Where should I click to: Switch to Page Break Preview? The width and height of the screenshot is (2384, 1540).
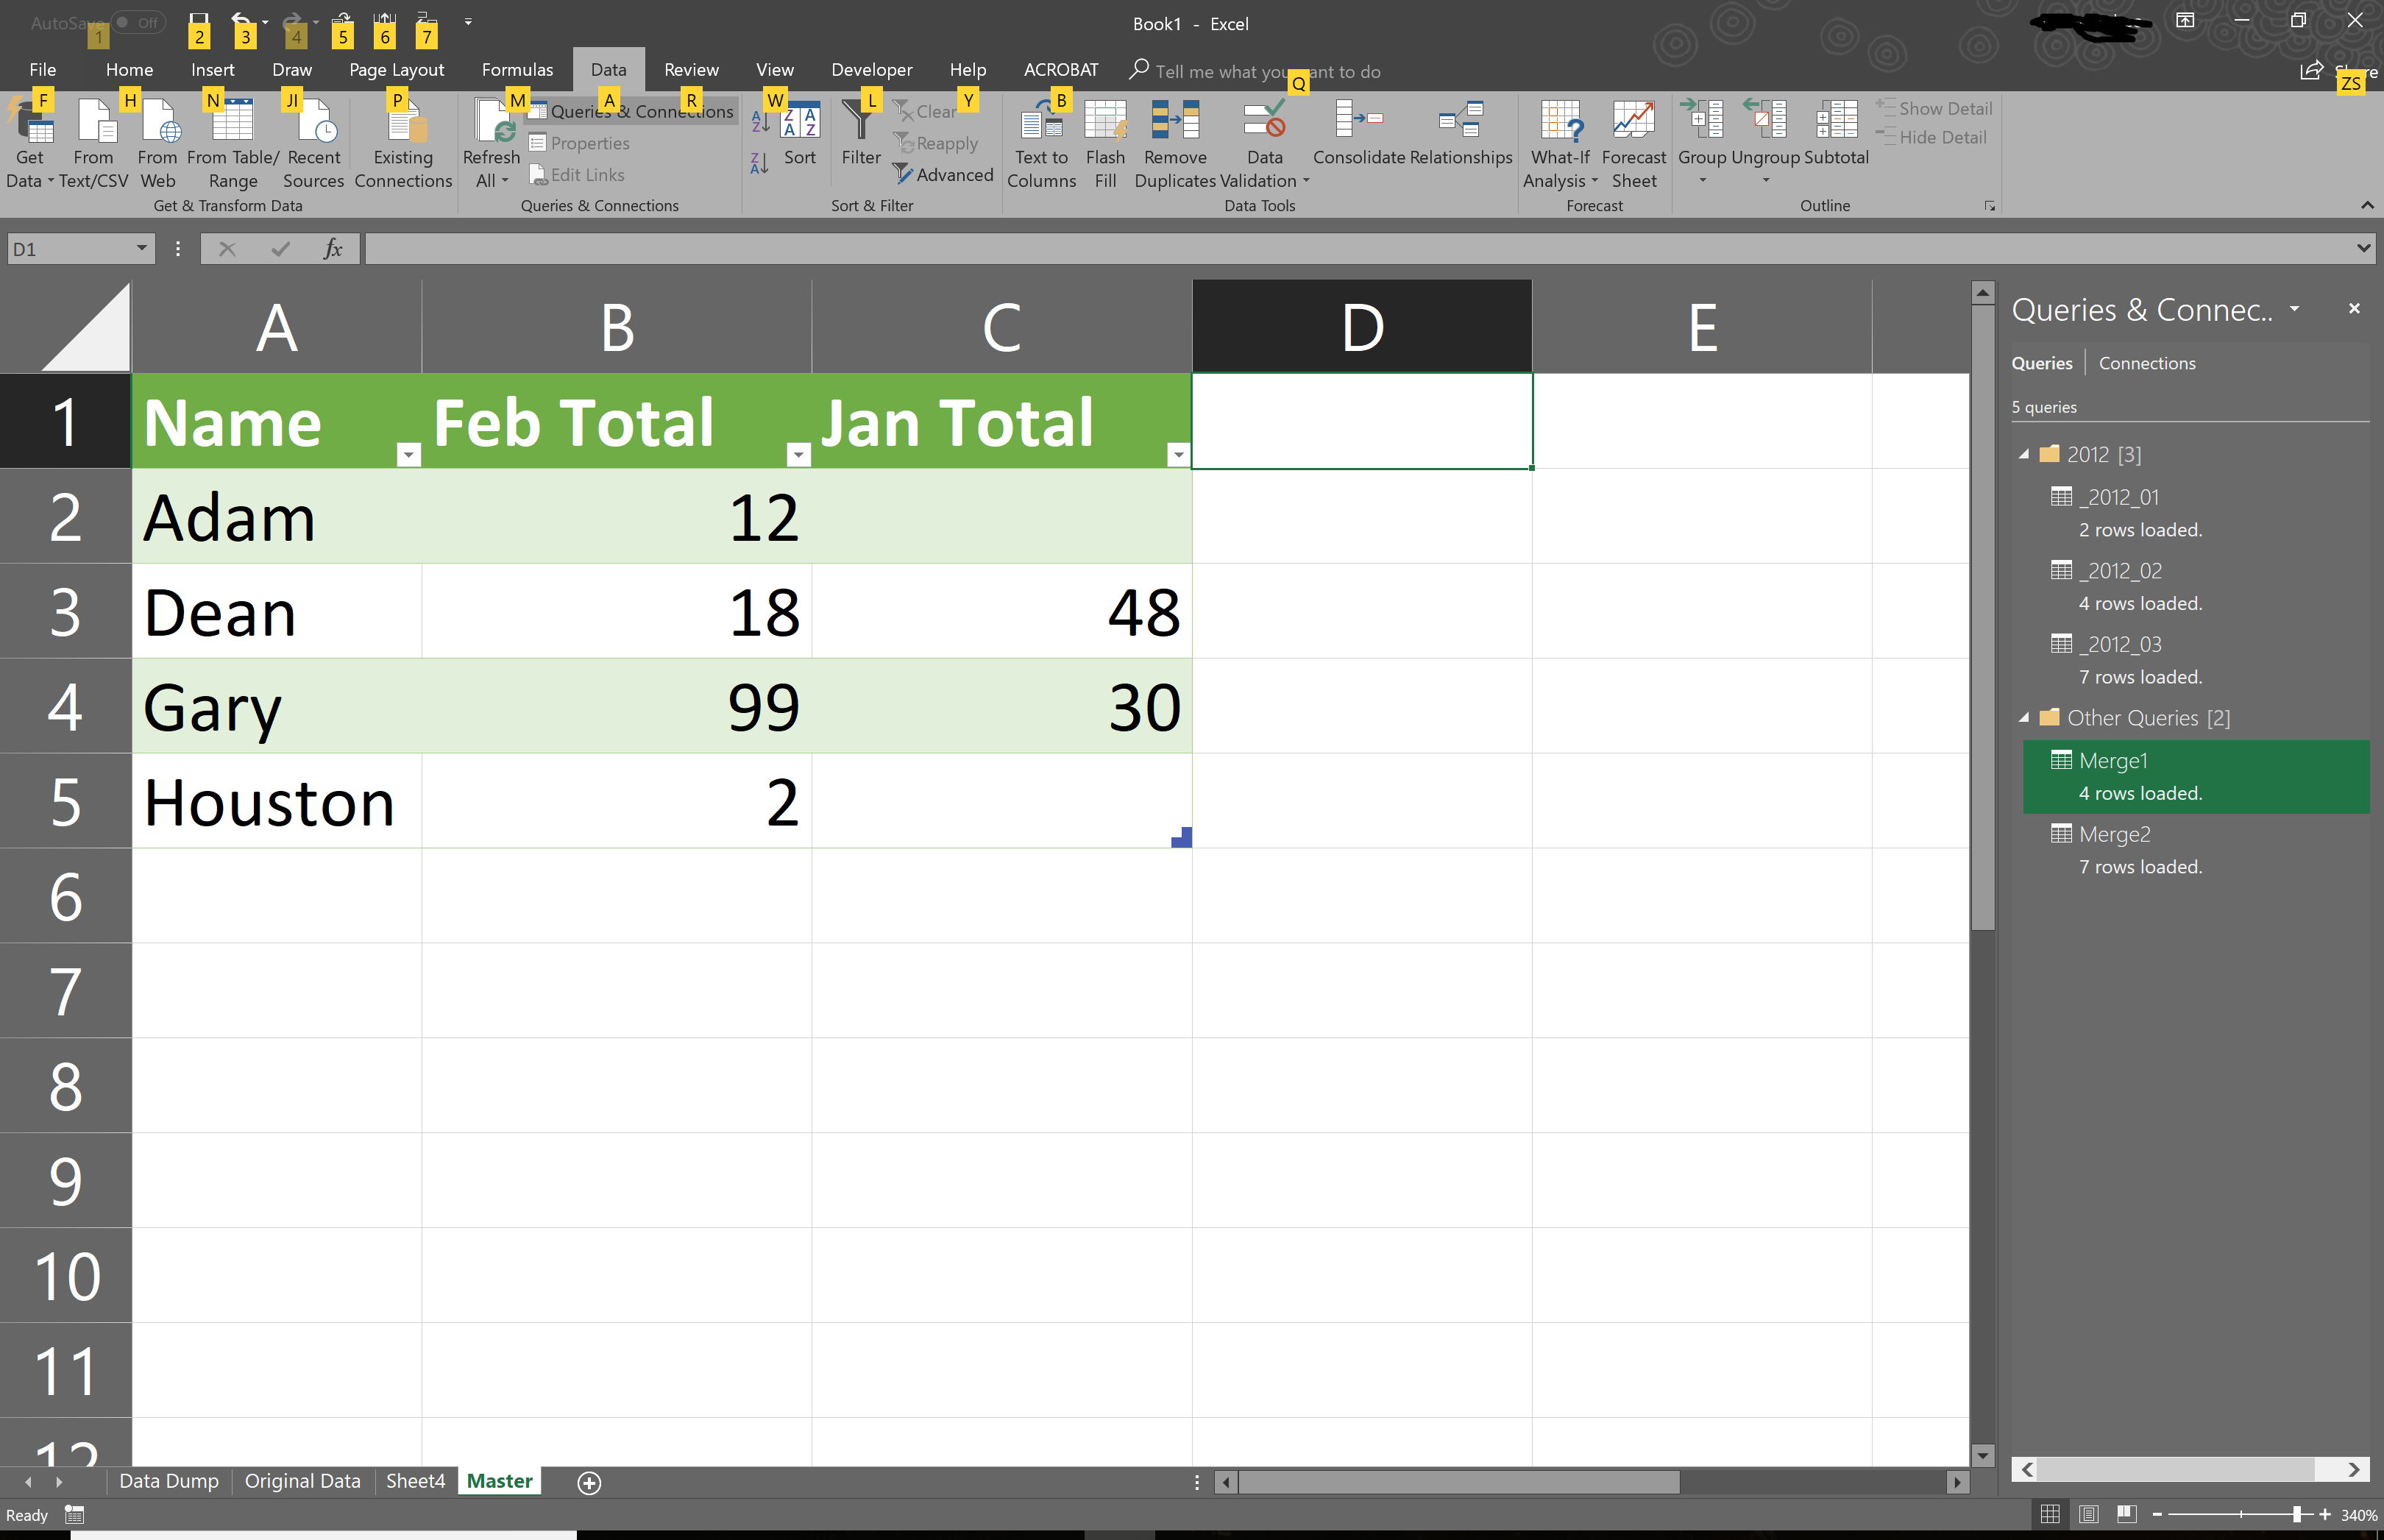[x=2126, y=1514]
